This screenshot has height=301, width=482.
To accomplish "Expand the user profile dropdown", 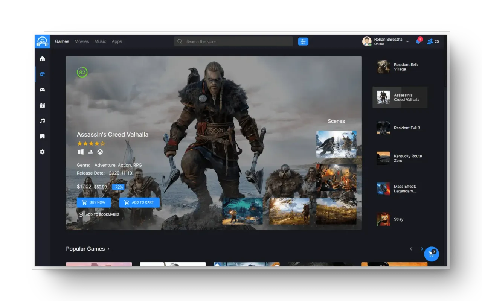I will (407, 41).
